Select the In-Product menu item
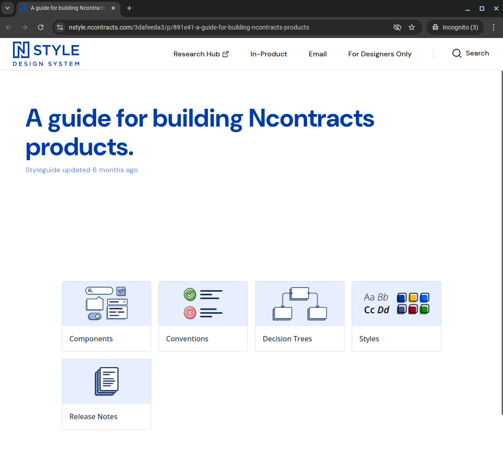The image size is (503, 459). tap(269, 54)
